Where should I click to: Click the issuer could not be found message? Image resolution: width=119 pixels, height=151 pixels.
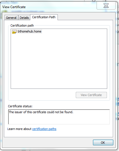coord(41,112)
